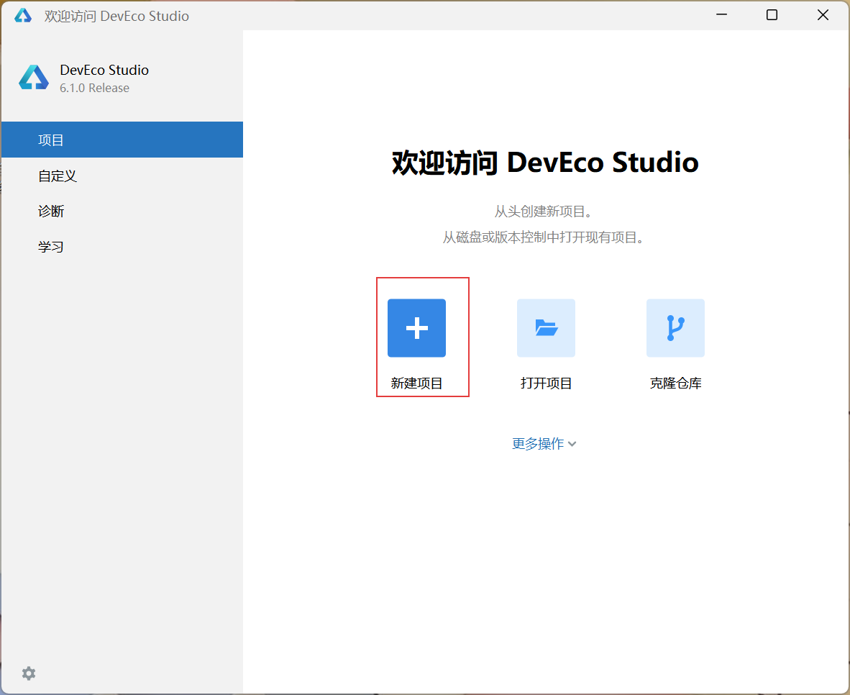Click the 克隆仓库 label
This screenshot has height=695, width=850.
[x=675, y=383]
